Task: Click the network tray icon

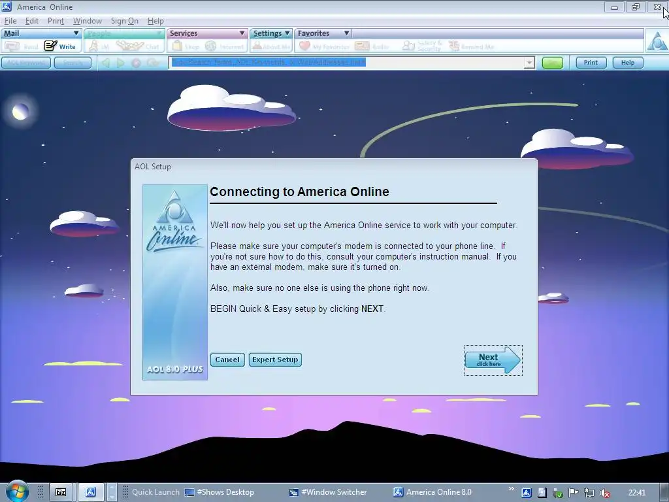Action: (x=589, y=493)
